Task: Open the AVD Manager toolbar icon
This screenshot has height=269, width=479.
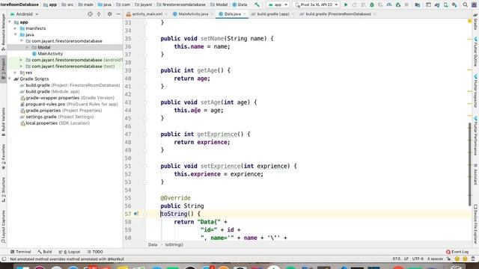Action: [446, 4]
